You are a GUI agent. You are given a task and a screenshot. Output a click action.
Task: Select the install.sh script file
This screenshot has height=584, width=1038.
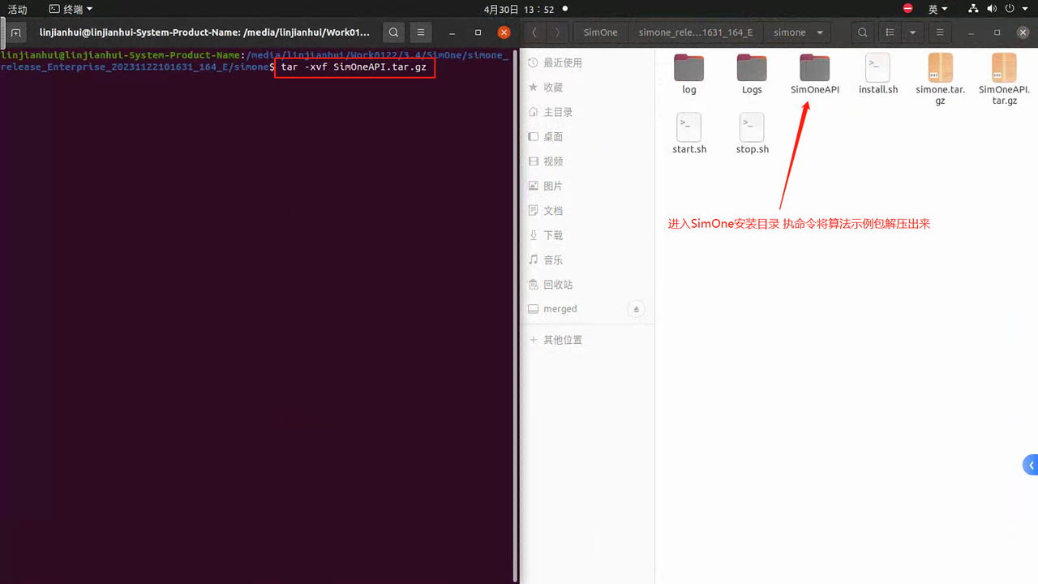pyautogui.click(x=877, y=74)
